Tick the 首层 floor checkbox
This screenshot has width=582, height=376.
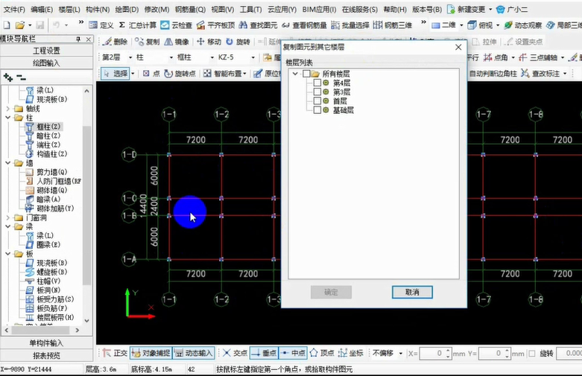[317, 101]
